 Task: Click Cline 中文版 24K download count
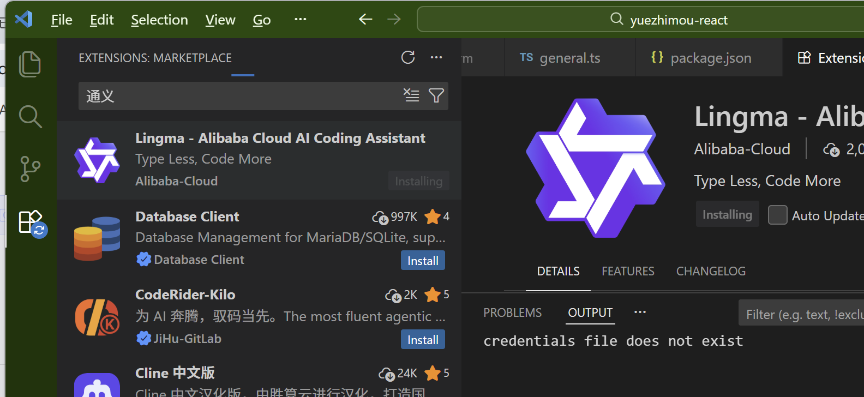click(x=398, y=373)
